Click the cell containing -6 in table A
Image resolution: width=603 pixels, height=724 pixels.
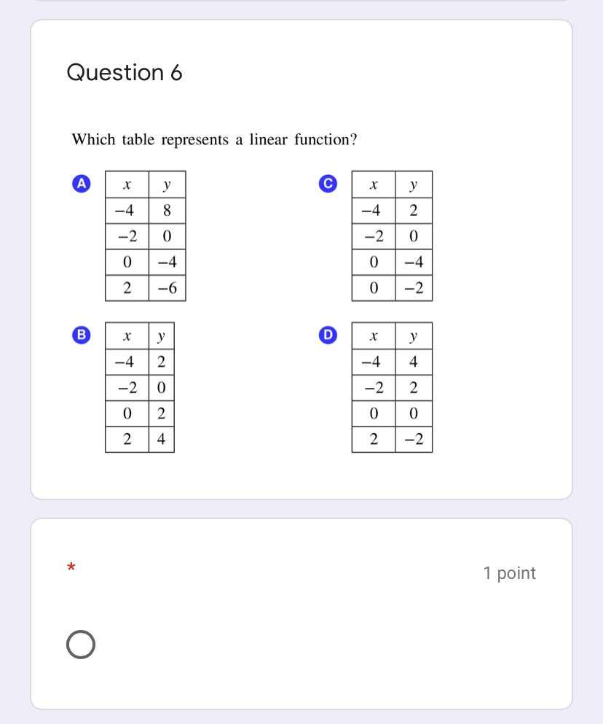166,288
